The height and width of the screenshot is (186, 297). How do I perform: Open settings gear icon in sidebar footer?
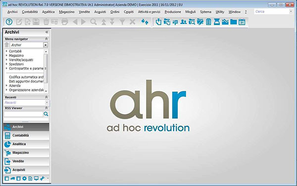tap(24, 178)
